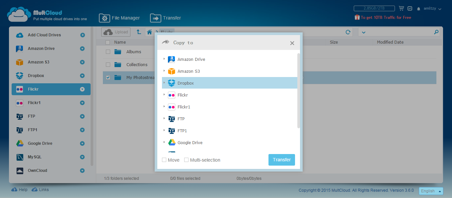
Task: Sort by the Modified Date column header
Action: pyautogui.click(x=390, y=42)
